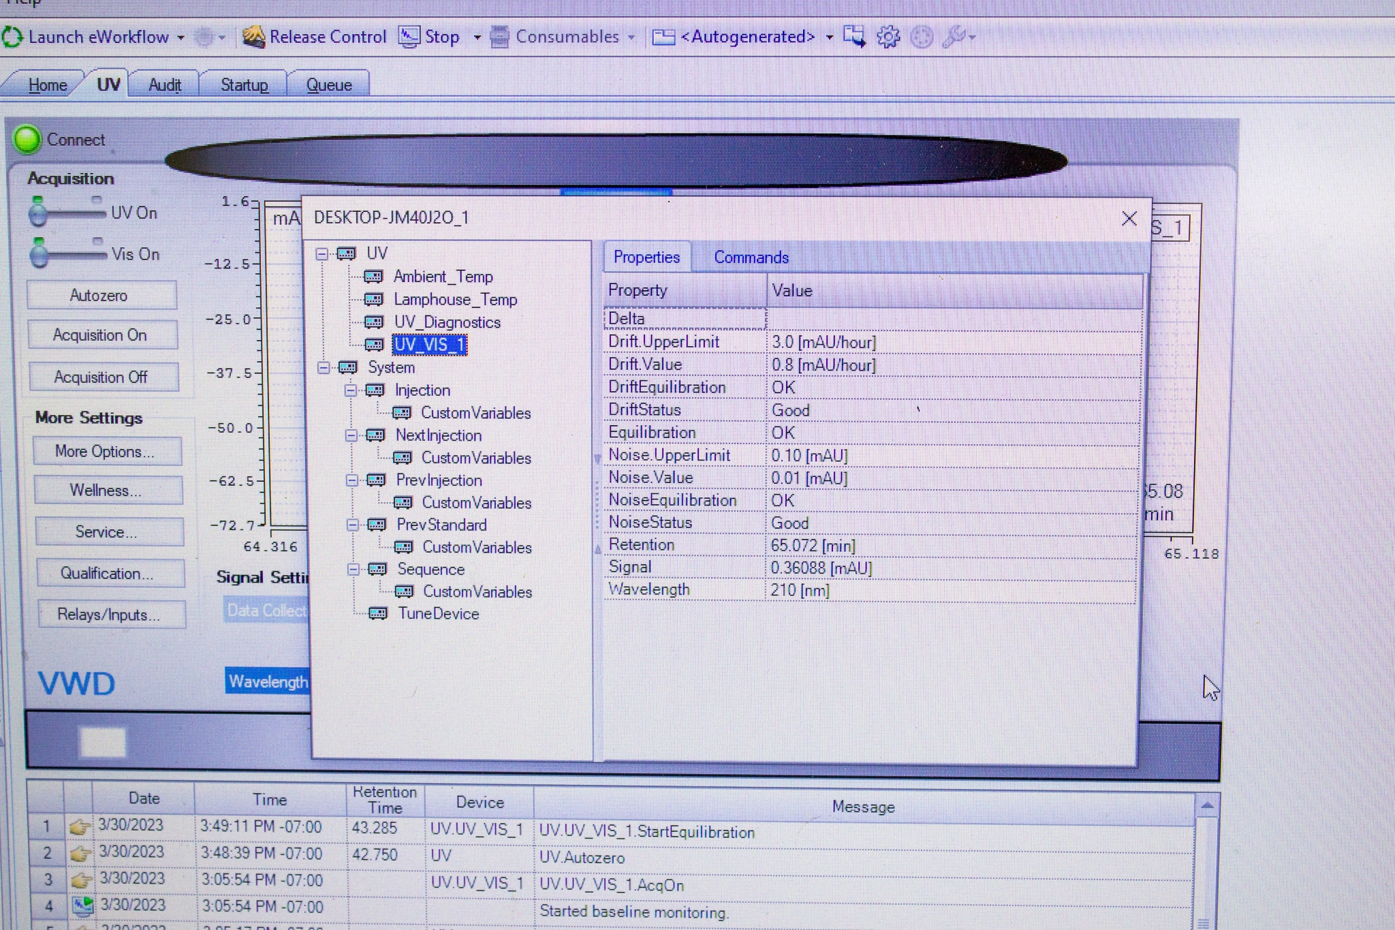Click the Wellness... button
Image resolution: width=1395 pixels, height=930 pixels.
coord(107,491)
